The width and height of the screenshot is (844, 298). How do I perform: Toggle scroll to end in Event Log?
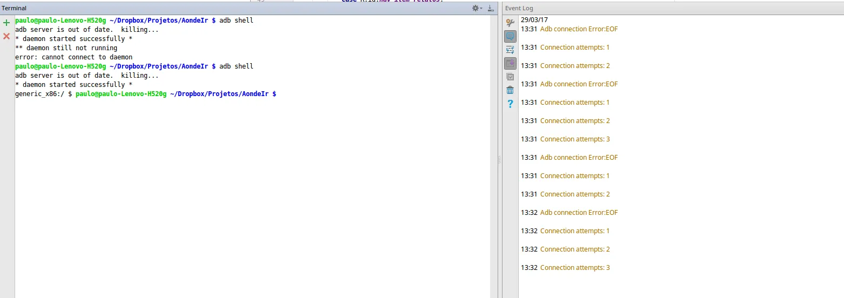coord(510,63)
